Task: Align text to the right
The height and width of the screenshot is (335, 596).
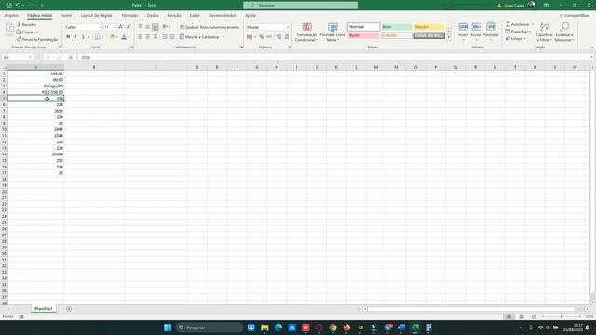Action: coord(156,37)
